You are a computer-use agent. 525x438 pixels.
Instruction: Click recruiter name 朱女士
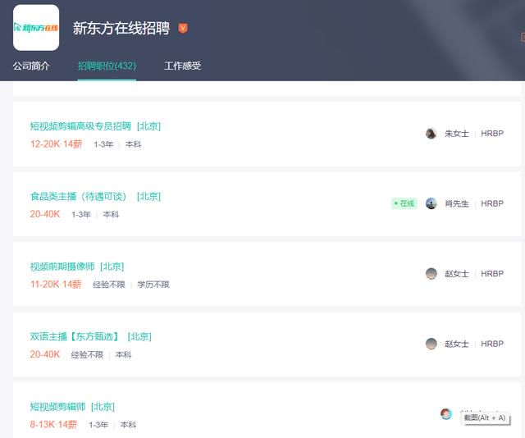[457, 134]
